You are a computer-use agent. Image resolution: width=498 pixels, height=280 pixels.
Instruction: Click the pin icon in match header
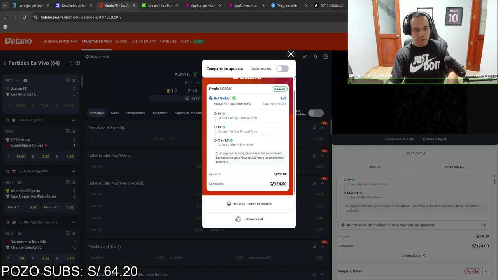305,57
